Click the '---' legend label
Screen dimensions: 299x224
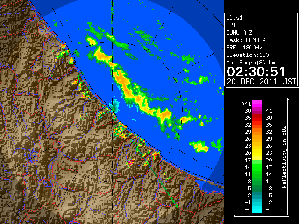[x=267, y=104]
